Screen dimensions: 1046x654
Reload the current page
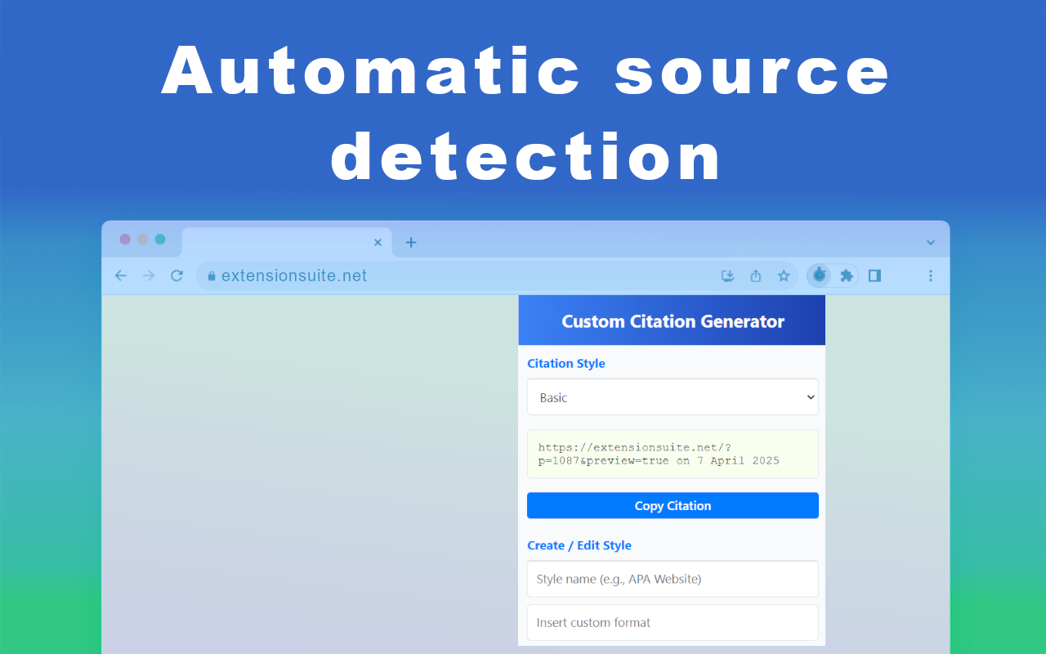tap(177, 275)
